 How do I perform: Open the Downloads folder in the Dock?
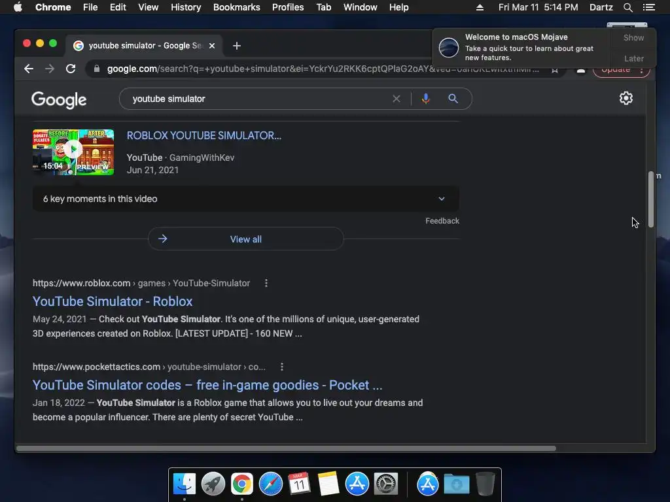click(456, 484)
